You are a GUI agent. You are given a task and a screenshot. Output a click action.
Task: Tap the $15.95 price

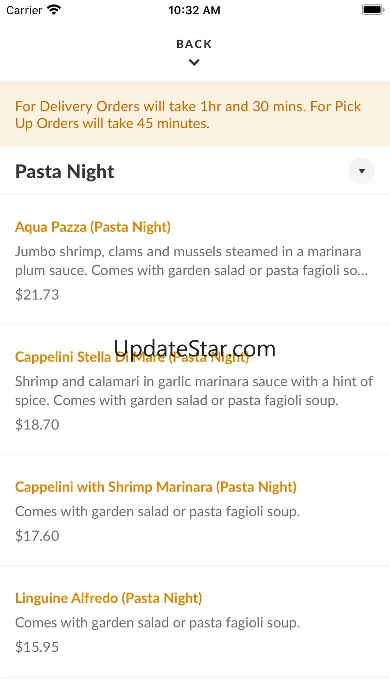(37, 647)
